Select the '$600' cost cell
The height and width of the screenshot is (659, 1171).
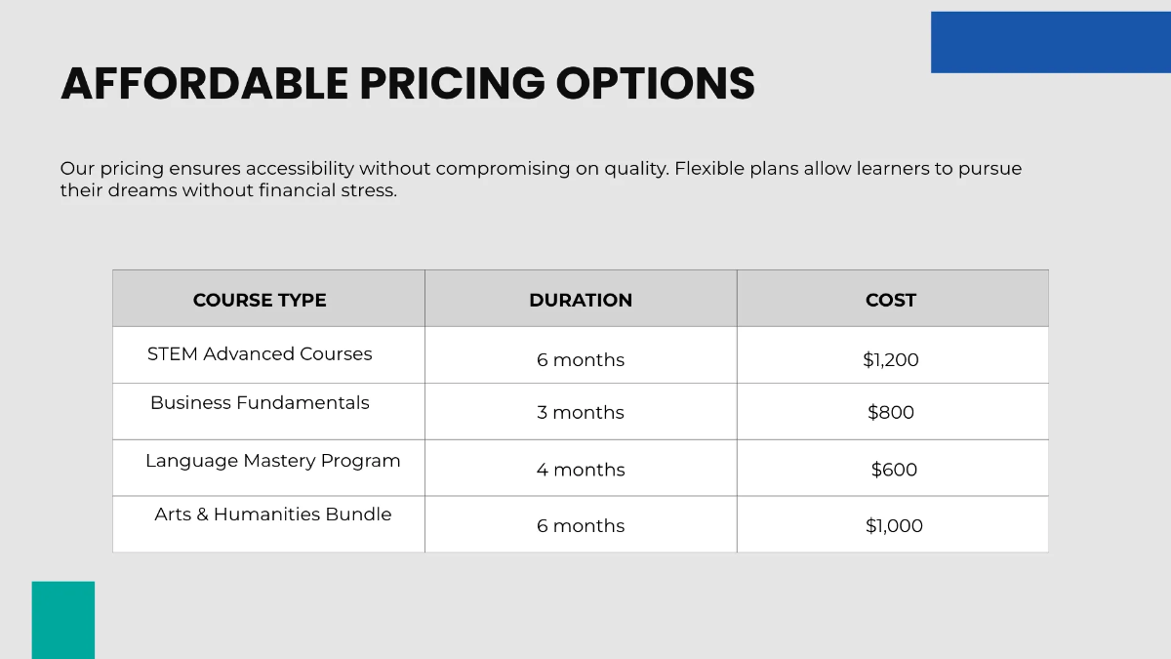(894, 470)
